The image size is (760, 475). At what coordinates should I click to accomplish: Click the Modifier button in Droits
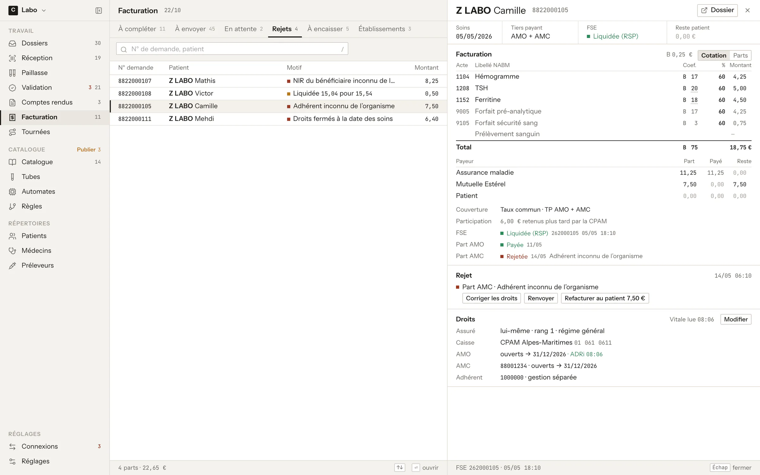click(x=736, y=319)
